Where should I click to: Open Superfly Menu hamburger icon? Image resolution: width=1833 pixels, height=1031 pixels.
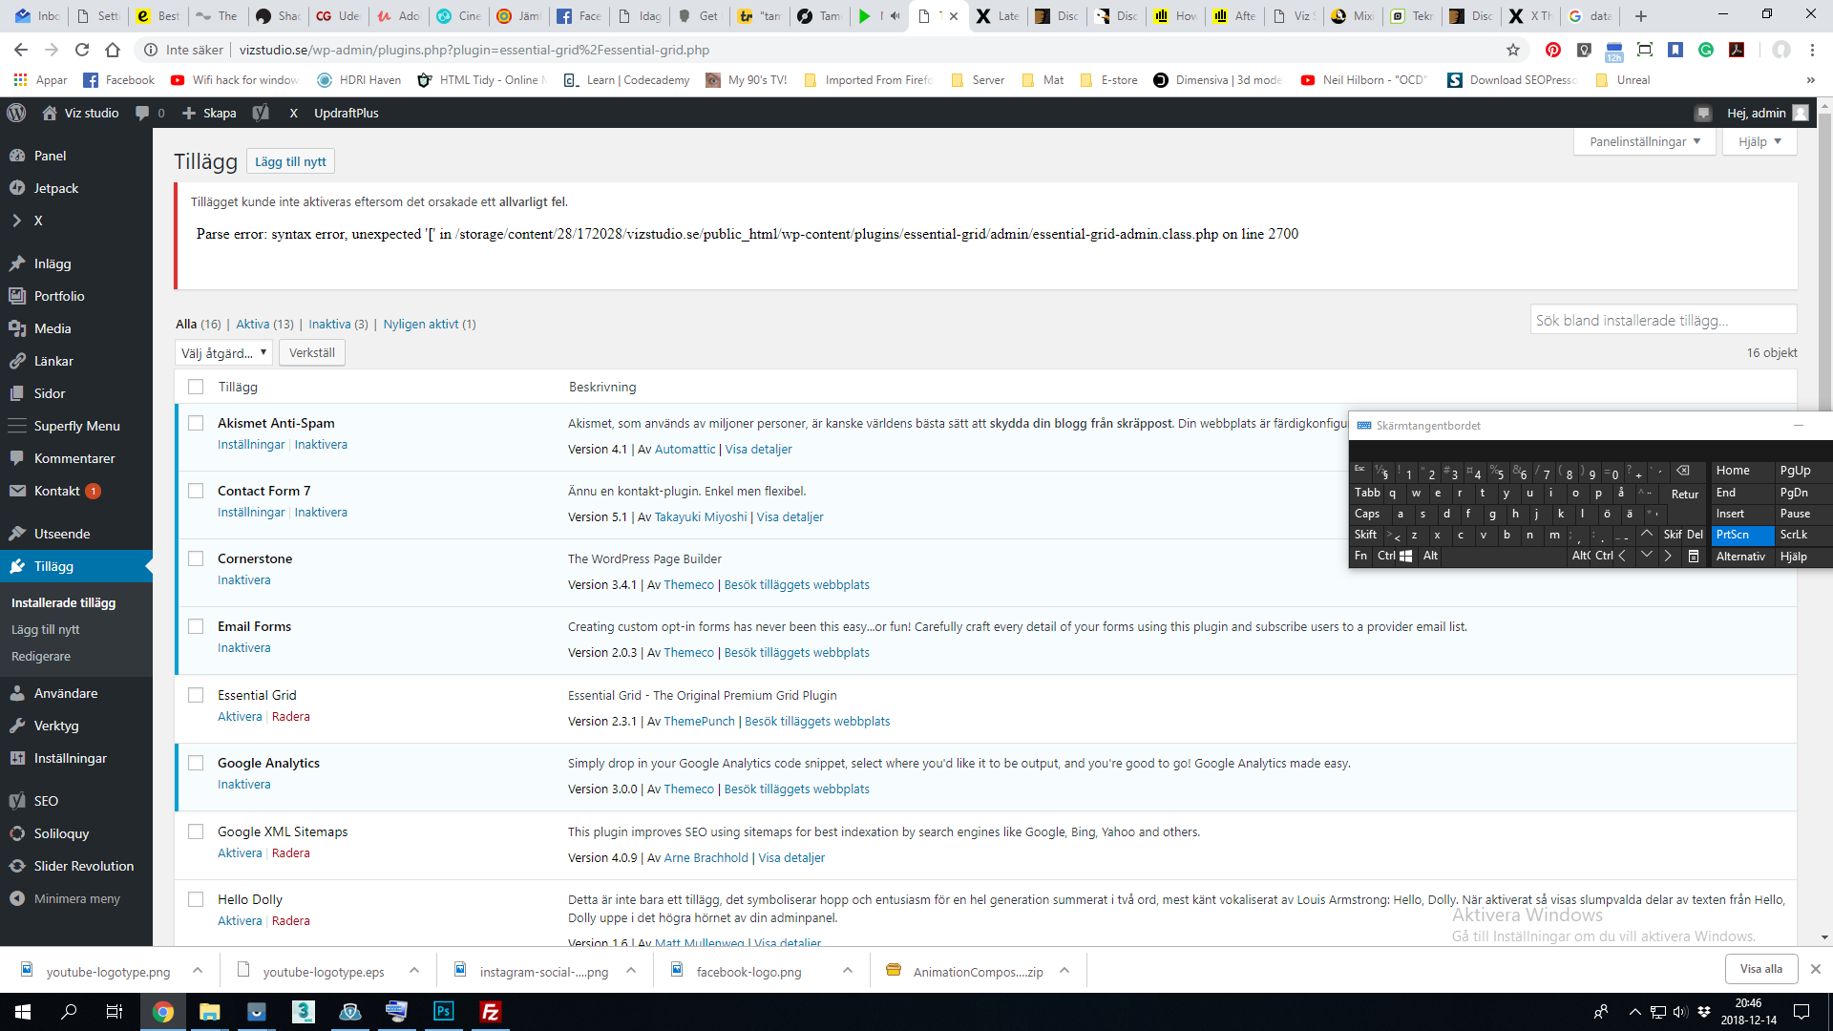pyautogui.click(x=17, y=426)
